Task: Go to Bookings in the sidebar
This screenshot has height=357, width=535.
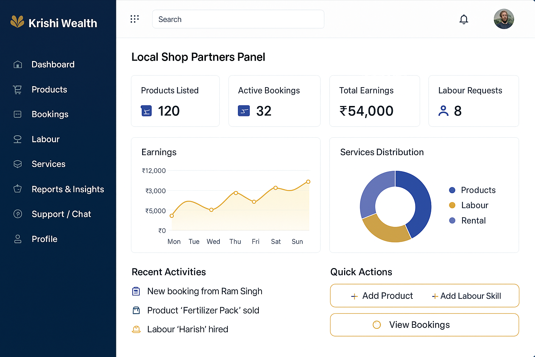Action: 50,114
